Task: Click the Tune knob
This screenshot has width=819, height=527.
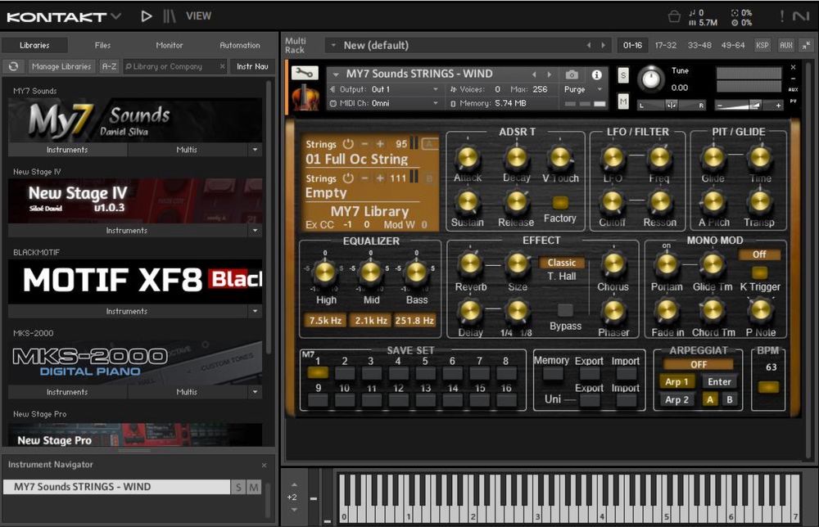Action: click(651, 79)
